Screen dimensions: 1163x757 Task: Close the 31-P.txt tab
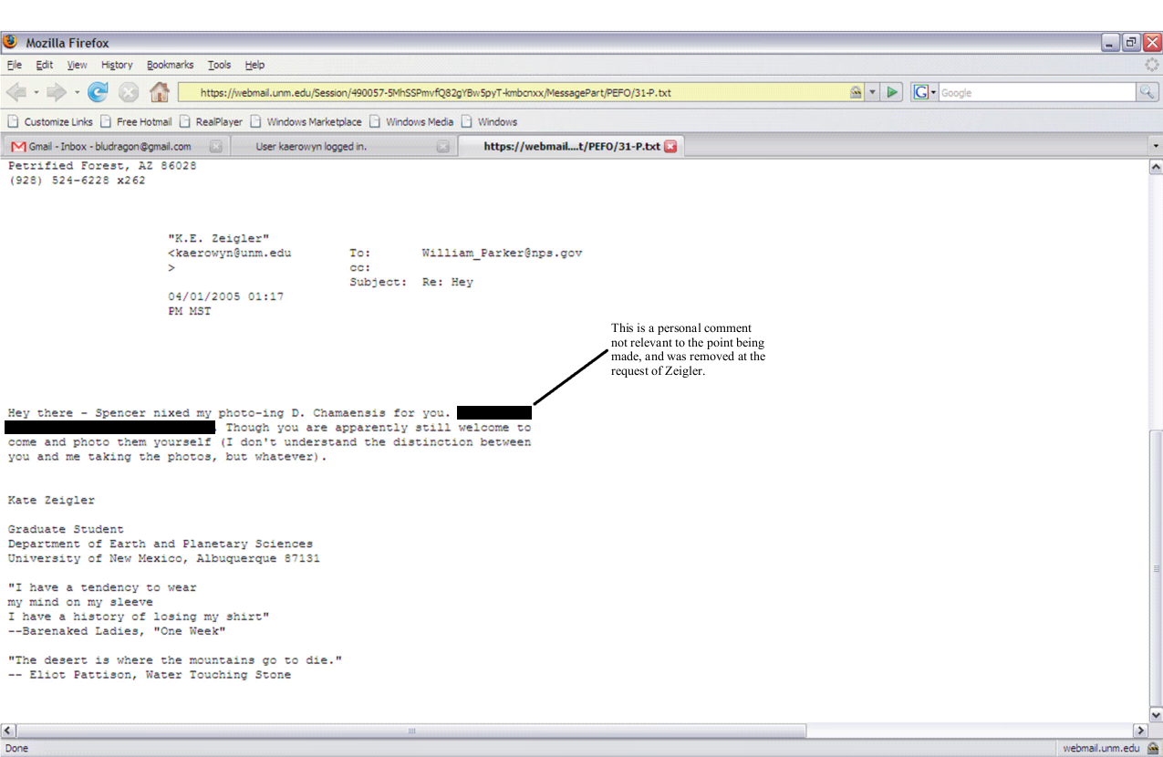coord(670,146)
